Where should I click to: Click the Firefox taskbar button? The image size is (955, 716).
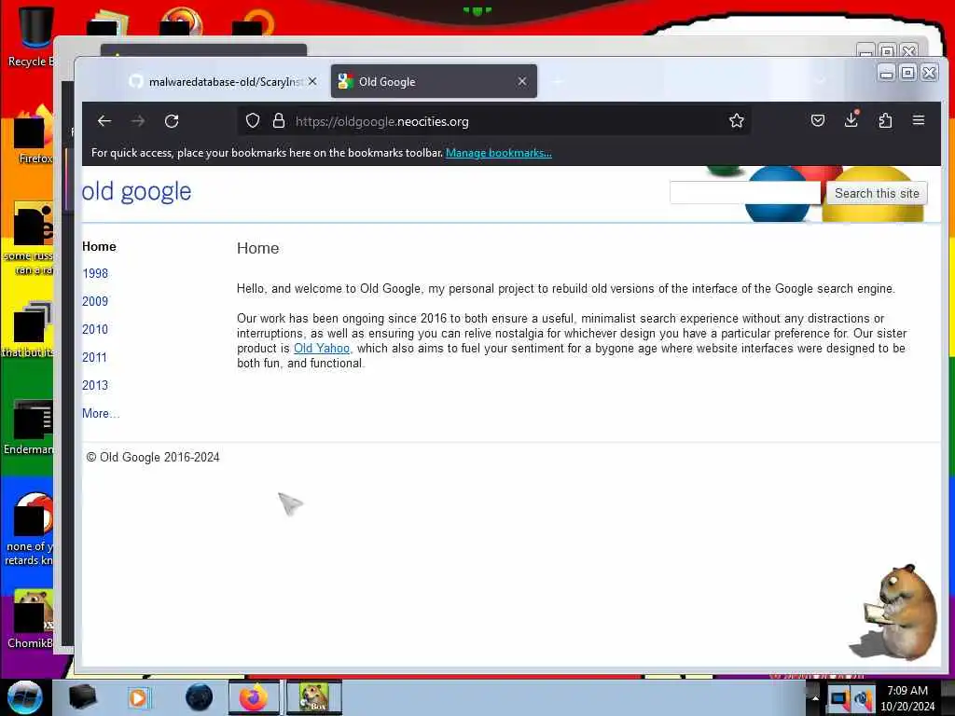[254, 697]
